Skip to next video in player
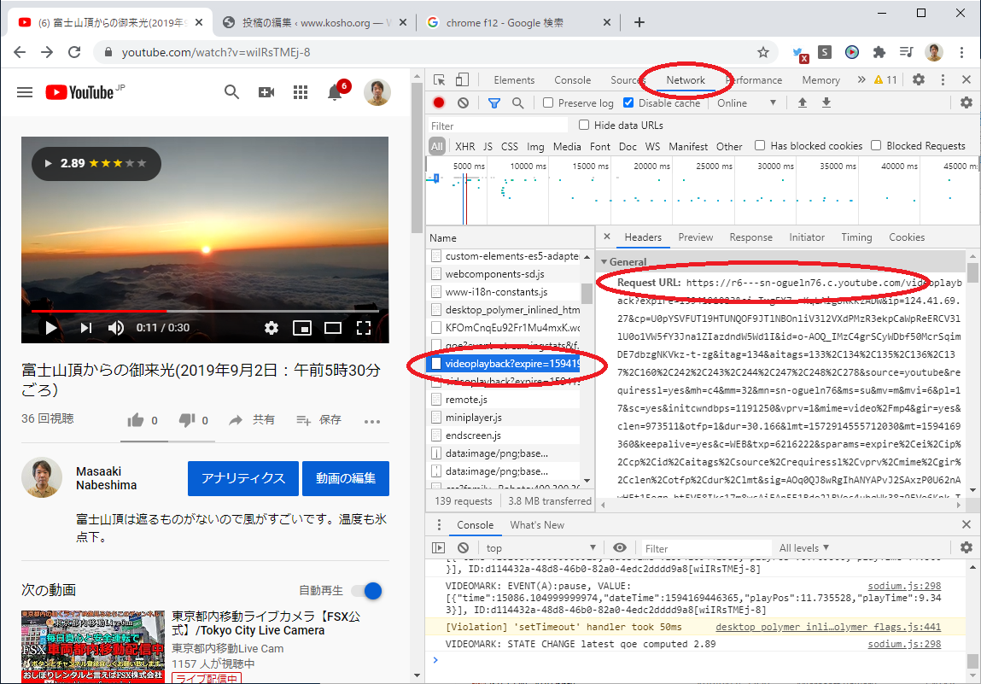The width and height of the screenshot is (981, 684). click(x=85, y=327)
